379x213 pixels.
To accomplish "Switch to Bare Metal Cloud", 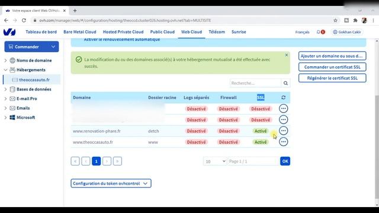I will (80, 32).
